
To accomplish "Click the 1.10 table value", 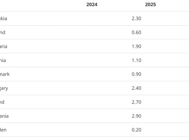I will [136, 60].
